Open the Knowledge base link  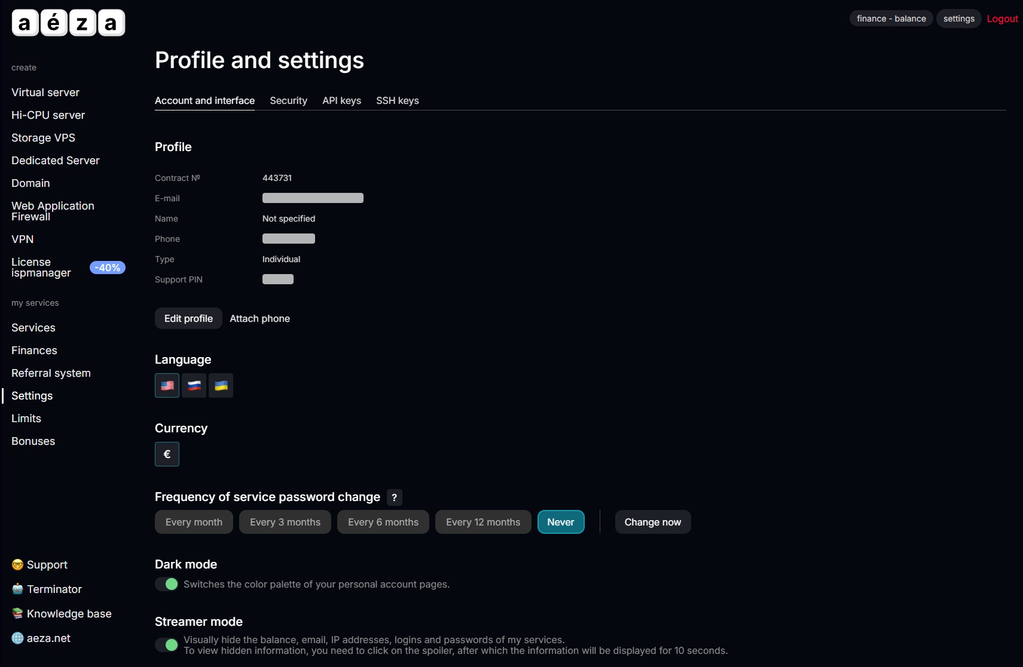click(x=69, y=614)
